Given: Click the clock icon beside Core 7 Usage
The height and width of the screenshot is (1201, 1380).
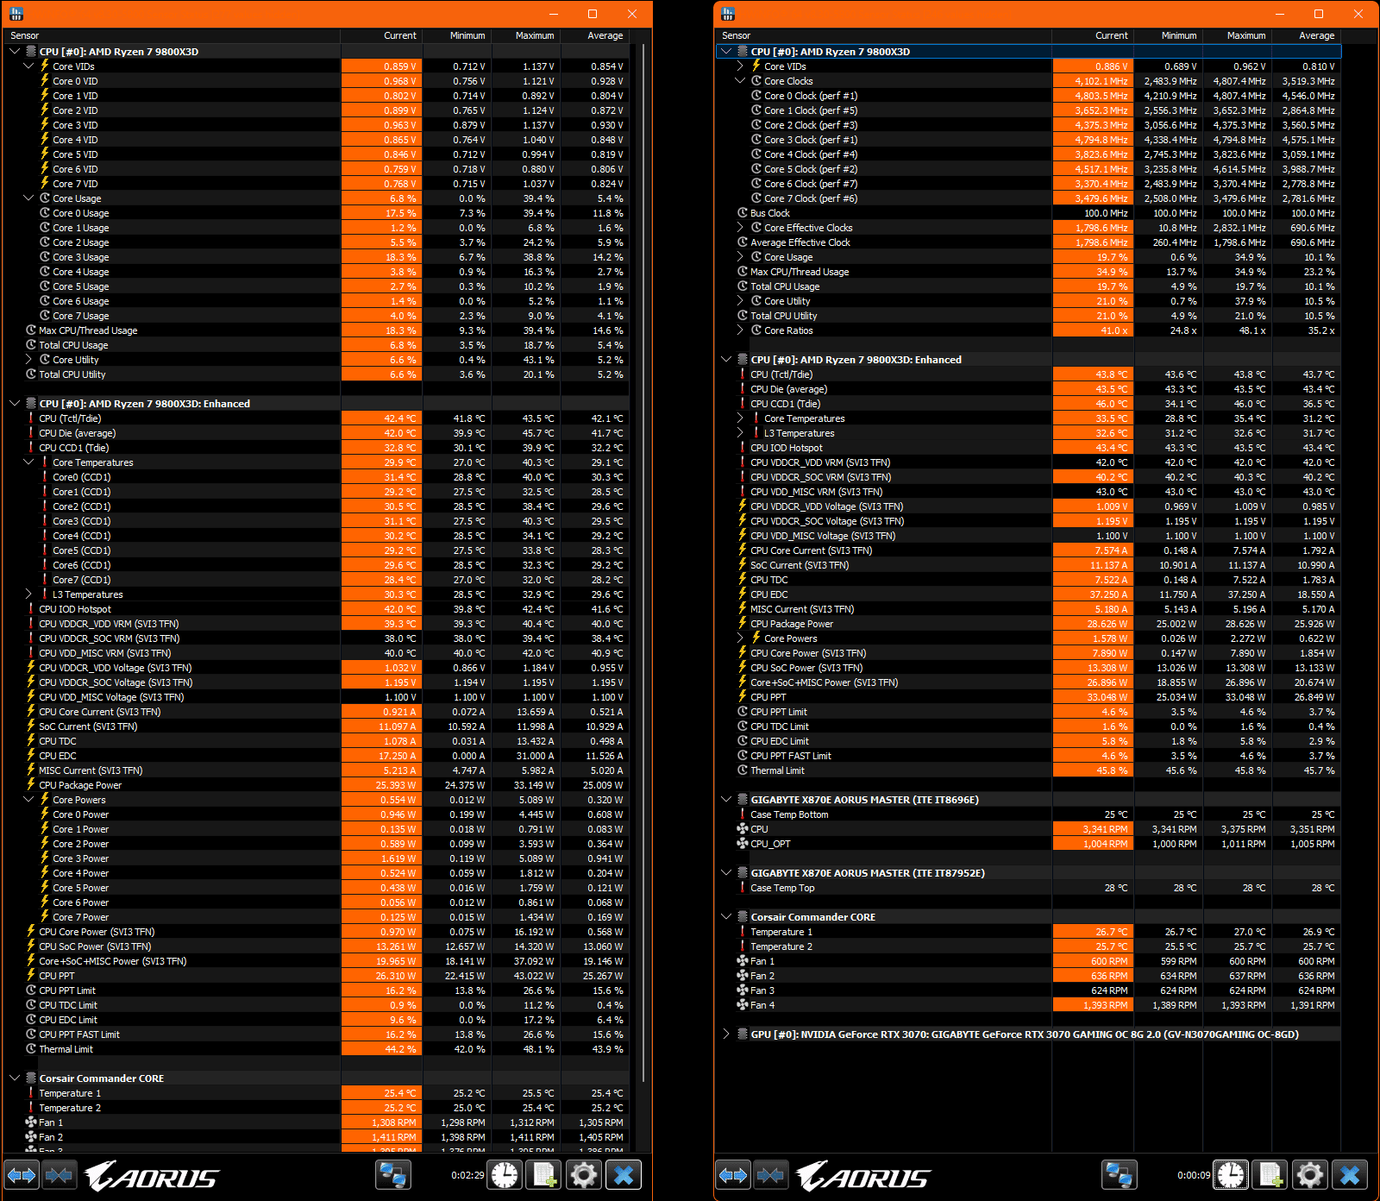Looking at the screenshot, I should [45, 316].
